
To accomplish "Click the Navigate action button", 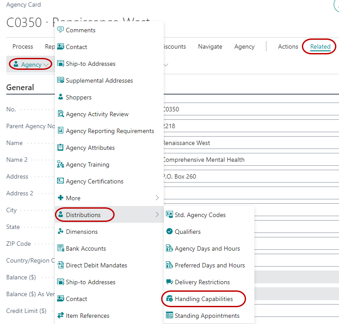I will point(210,46).
